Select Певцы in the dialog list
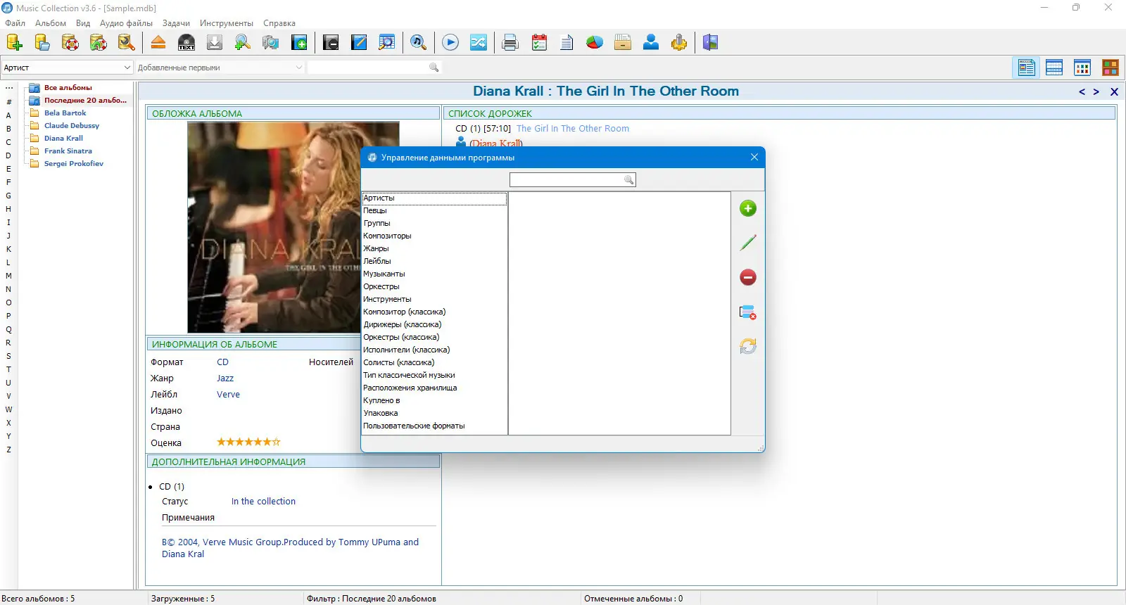The image size is (1126, 605). pos(434,211)
